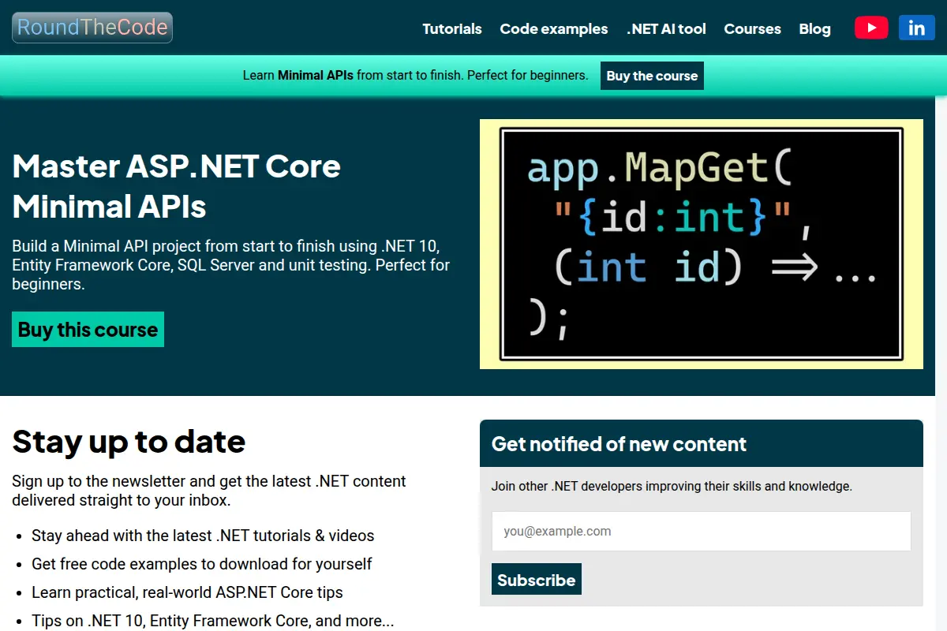
Task: Focus the you@example.com email field
Action: pos(701,531)
